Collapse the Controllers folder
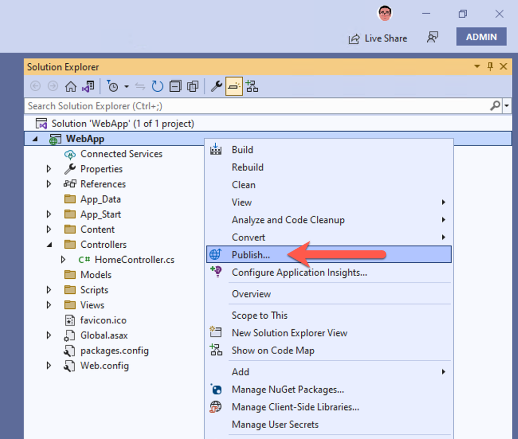The height and width of the screenshot is (439, 518). (50, 245)
